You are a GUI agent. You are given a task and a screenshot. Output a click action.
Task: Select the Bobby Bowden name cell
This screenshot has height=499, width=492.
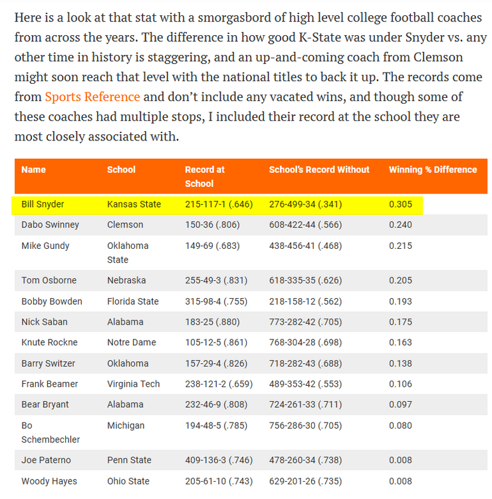point(52,301)
